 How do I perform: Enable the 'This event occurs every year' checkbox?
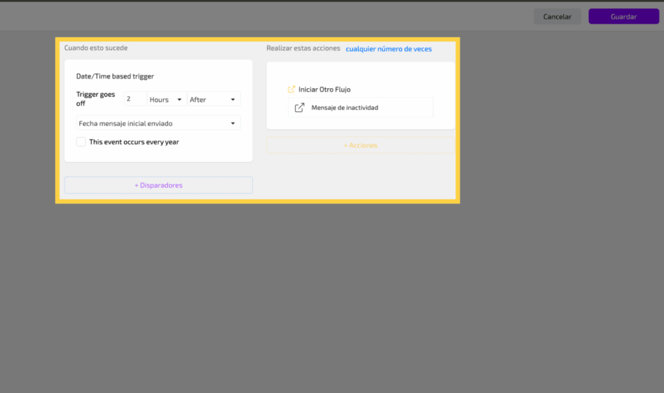[81, 142]
